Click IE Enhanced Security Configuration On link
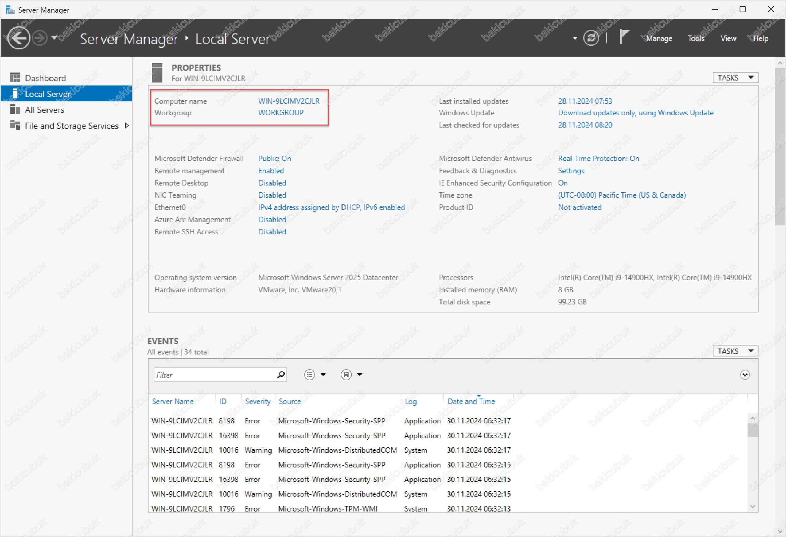 point(562,183)
